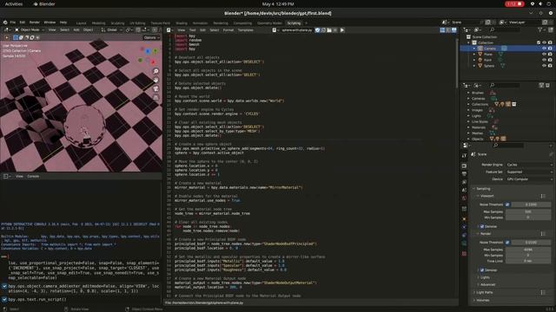Open the File menu
This screenshot has width=556, height=312.
tap(13, 23)
